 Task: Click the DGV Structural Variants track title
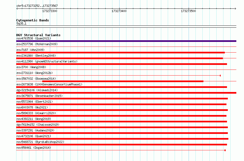click(x=38, y=35)
